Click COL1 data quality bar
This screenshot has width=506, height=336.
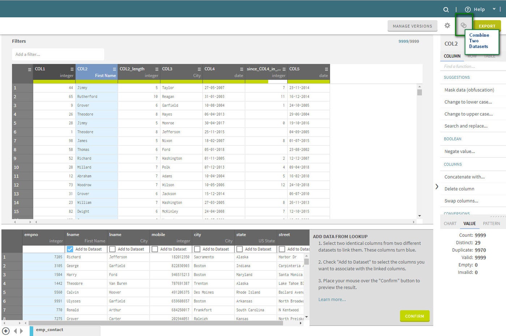coord(54,82)
